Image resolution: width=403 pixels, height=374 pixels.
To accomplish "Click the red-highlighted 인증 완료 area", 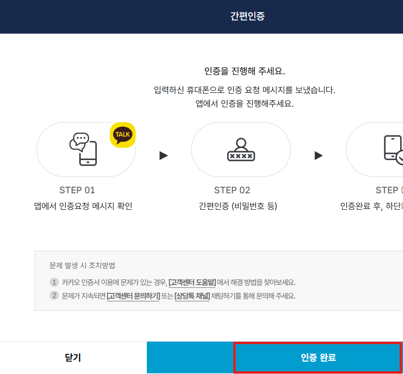I will [318, 356].
